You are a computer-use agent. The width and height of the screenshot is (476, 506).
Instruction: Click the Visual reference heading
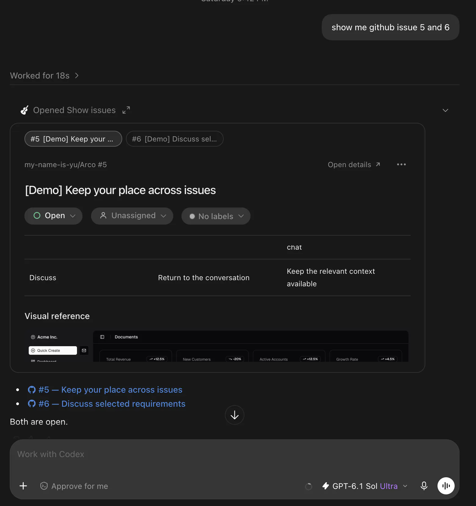[57, 316]
